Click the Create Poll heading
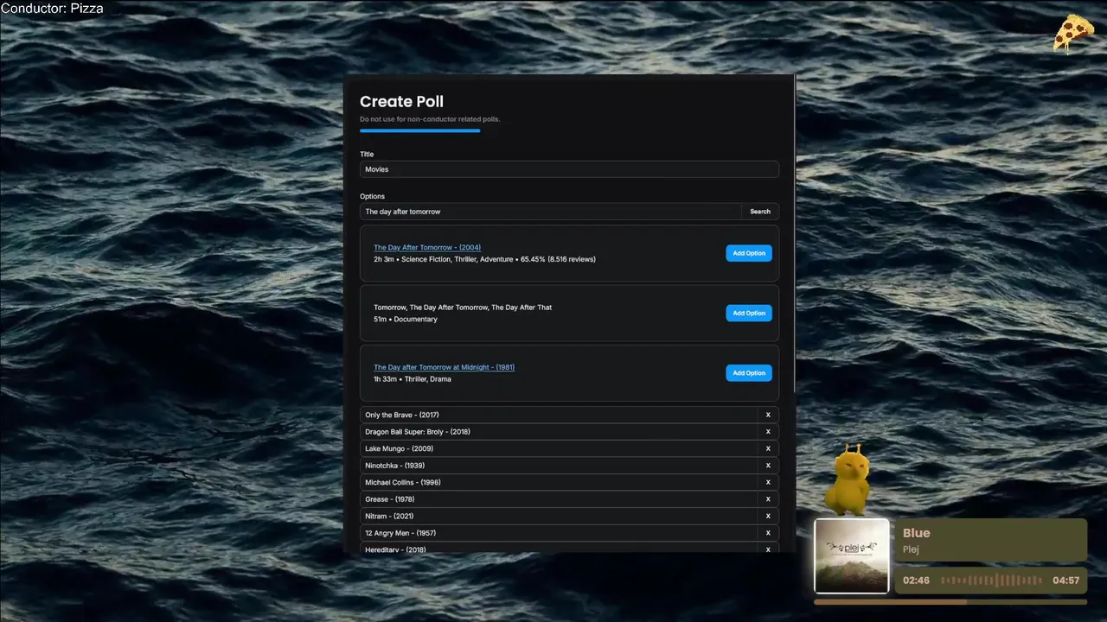 pos(401,101)
